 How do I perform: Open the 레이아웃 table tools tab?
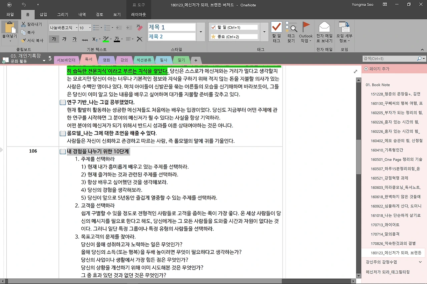pyautogui.click(x=138, y=14)
